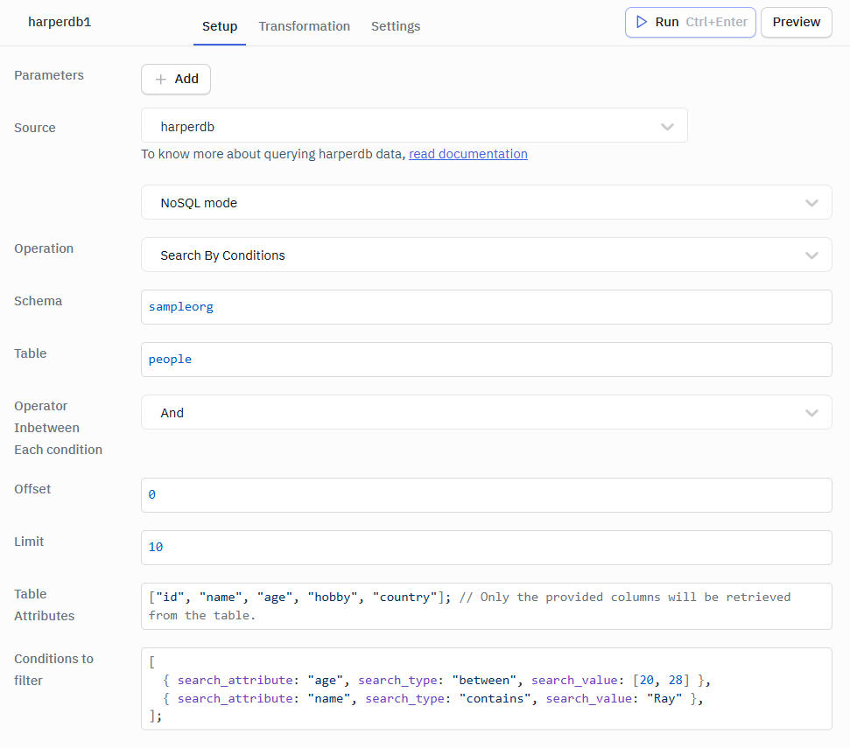Click the Parameters label
The image size is (850, 748).
point(49,75)
